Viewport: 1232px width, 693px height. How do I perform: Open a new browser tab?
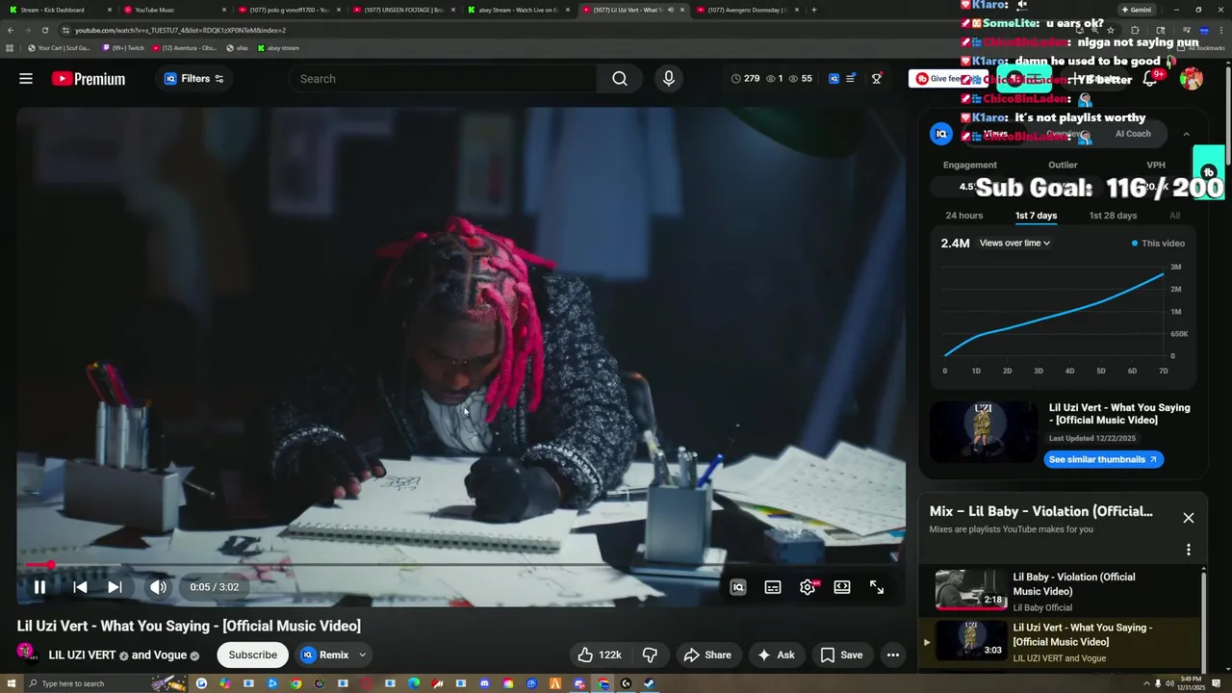(x=814, y=10)
